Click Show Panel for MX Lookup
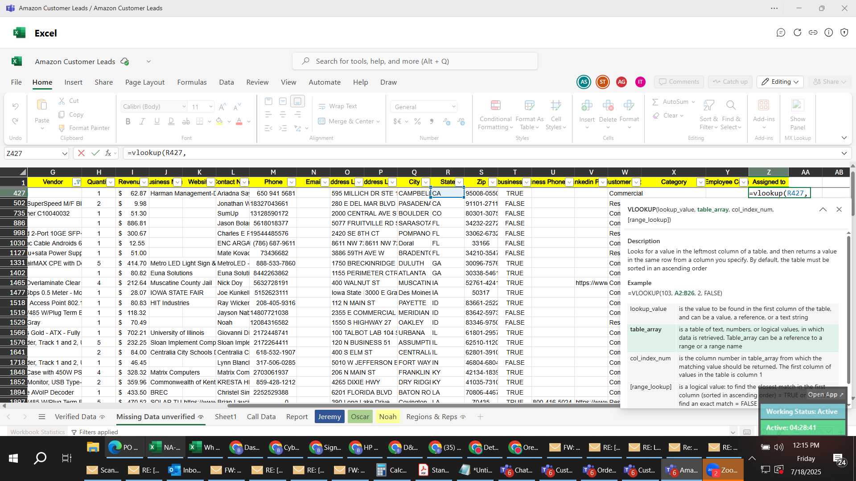Screen dimensions: 856x481 pos(798,115)
